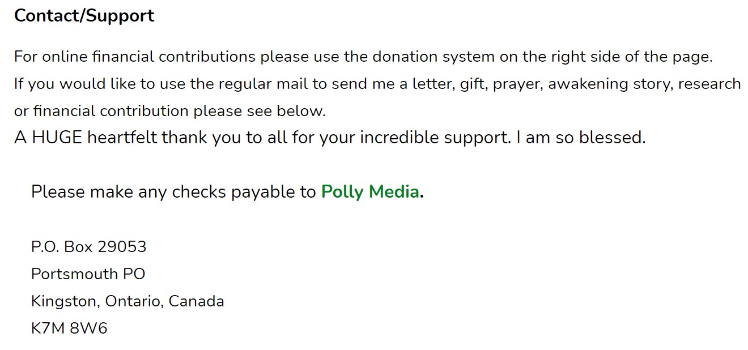This screenshot has height=350, width=748.
Task: Click the Portsmouth PO address line
Action: [x=88, y=274]
